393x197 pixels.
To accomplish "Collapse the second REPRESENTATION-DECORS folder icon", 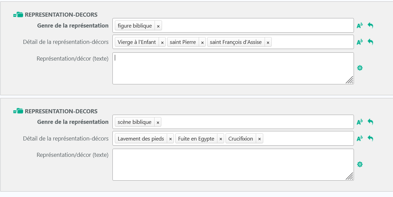I will [x=18, y=111].
